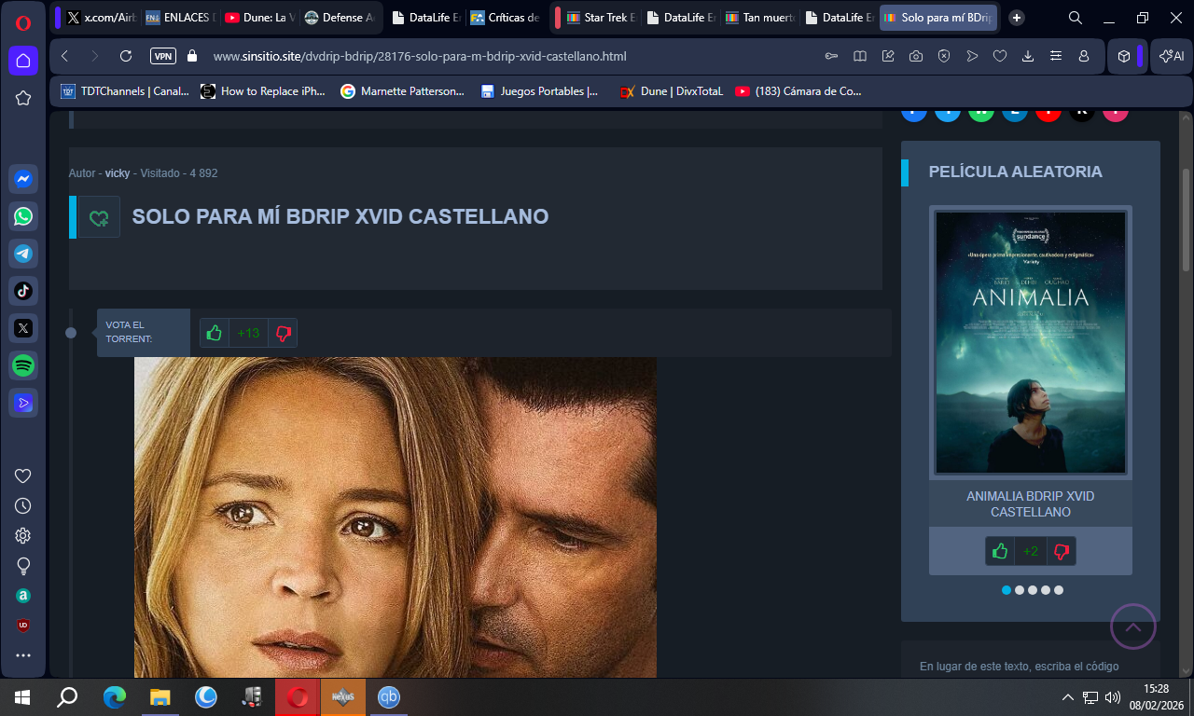Screen dimensions: 1194x716
Task: Open sidebar history clock icon
Action: pyautogui.click(x=23, y=505)
